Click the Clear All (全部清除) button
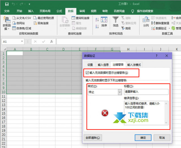 (x=93, y=138)
